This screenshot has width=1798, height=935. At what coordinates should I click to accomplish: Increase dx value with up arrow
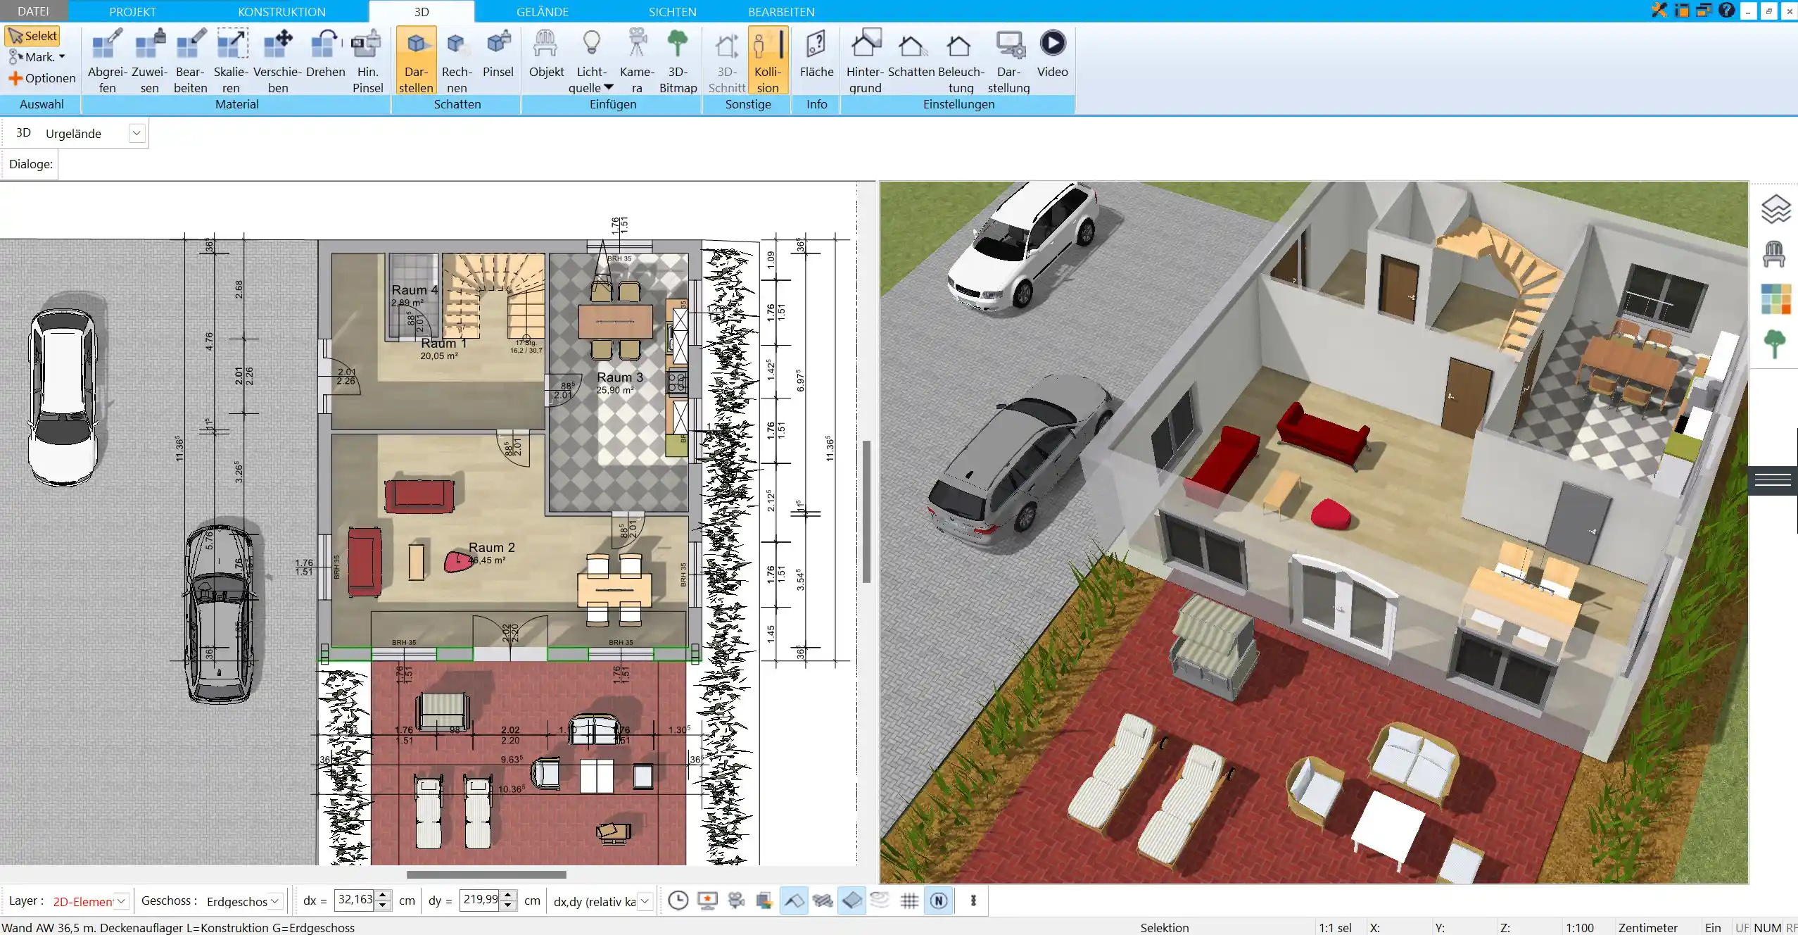[383, 895]
